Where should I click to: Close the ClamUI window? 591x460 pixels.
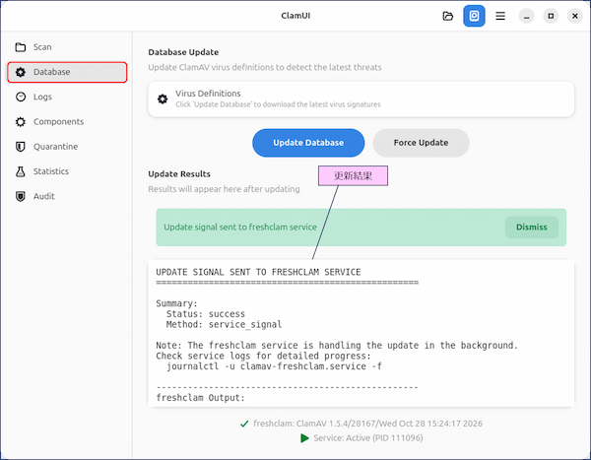click(x=575, y=16)
